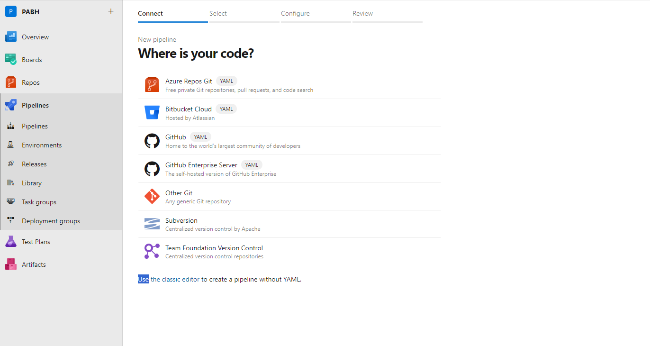The image size is (650, 346).
Task: Open the Releases page
Action: pos(34,164)
